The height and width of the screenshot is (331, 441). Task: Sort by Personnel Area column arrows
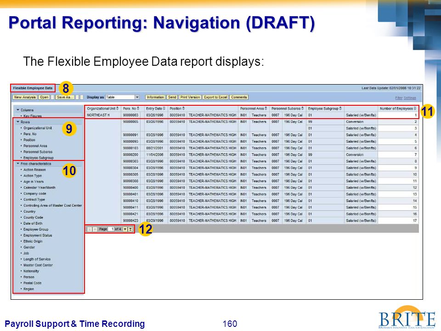click(x=266, y=108)
